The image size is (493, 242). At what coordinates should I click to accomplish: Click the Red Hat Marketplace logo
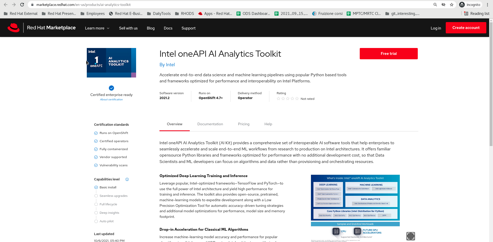tap(42, 28)
